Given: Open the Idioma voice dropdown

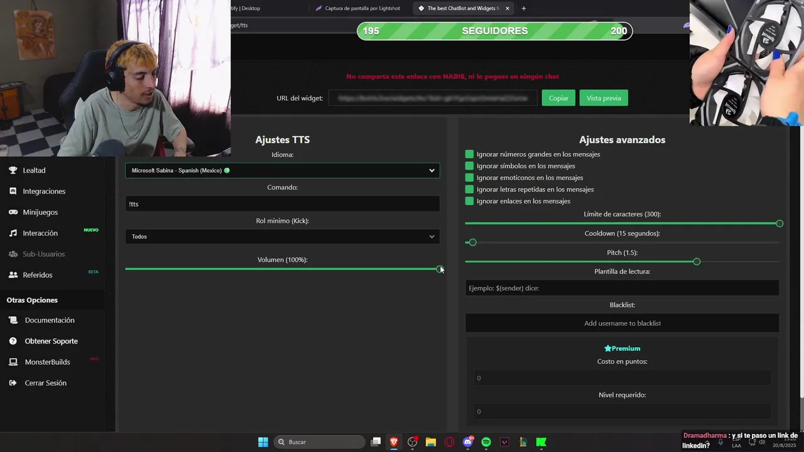Looking at the screenshot, I should click(x=283, y=170).
